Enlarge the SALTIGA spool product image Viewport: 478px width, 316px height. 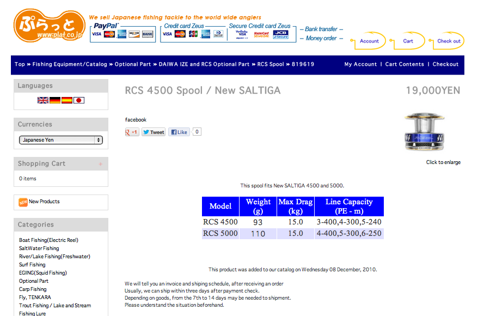click(x=424, y=132)
